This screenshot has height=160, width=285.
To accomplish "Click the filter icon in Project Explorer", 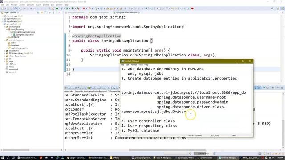I will click(x=45, y=12).
